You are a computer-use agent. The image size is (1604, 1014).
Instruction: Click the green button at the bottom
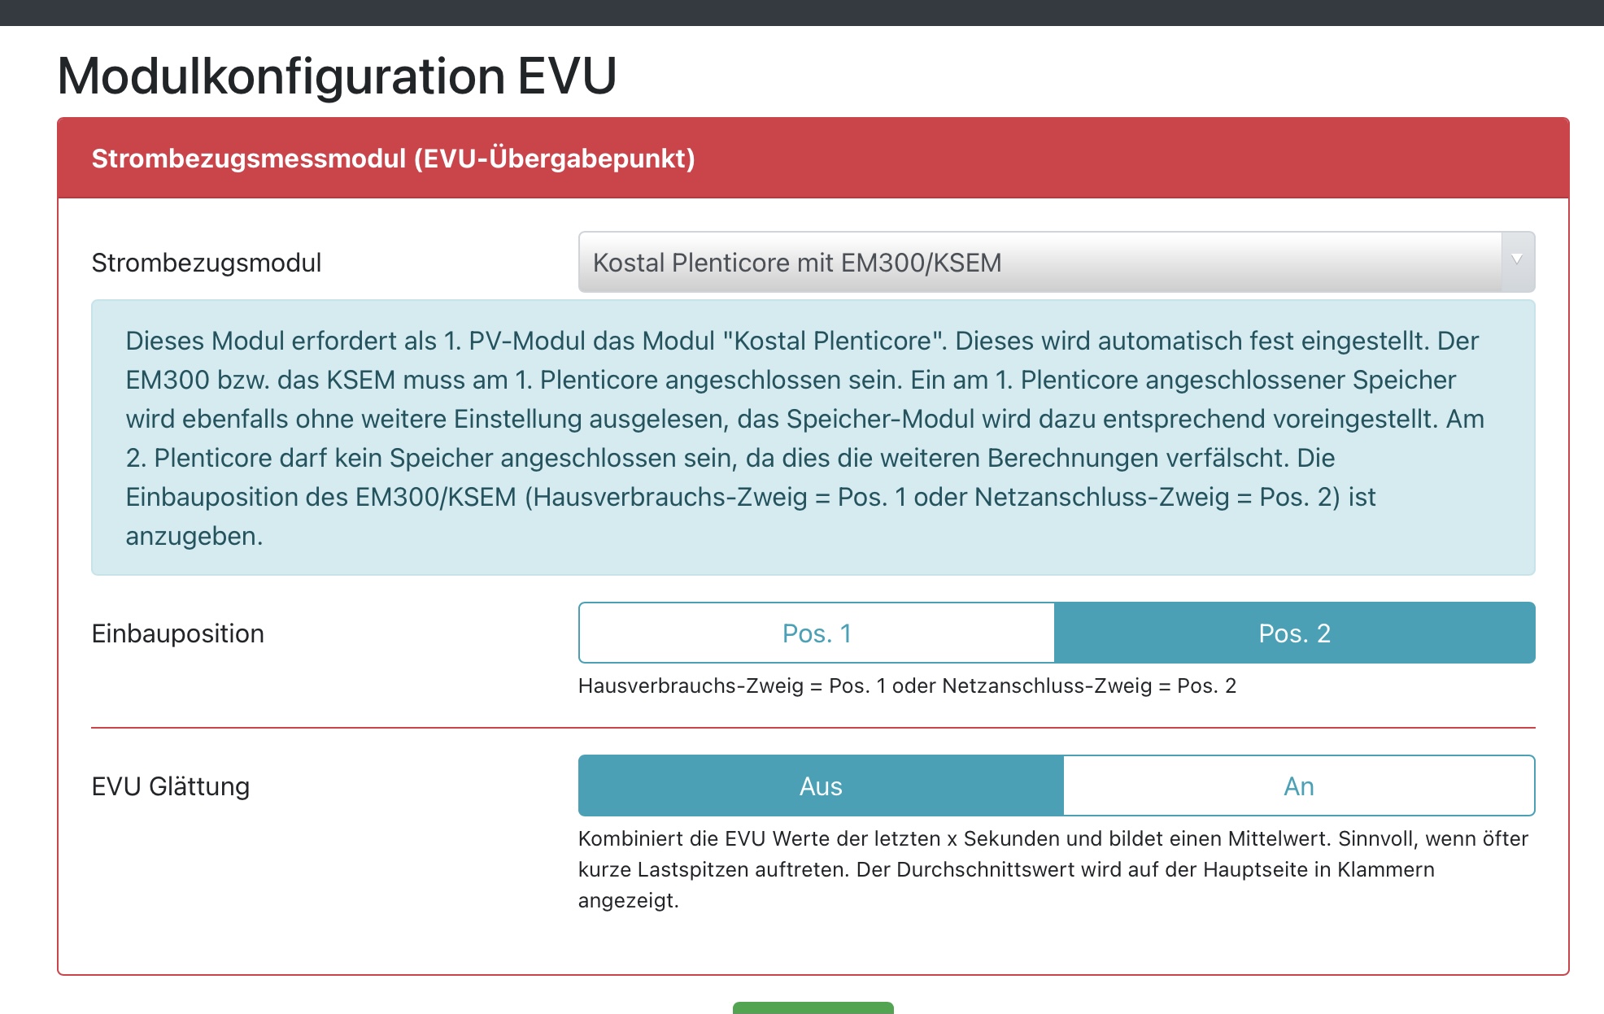(x=813, y=1008)
